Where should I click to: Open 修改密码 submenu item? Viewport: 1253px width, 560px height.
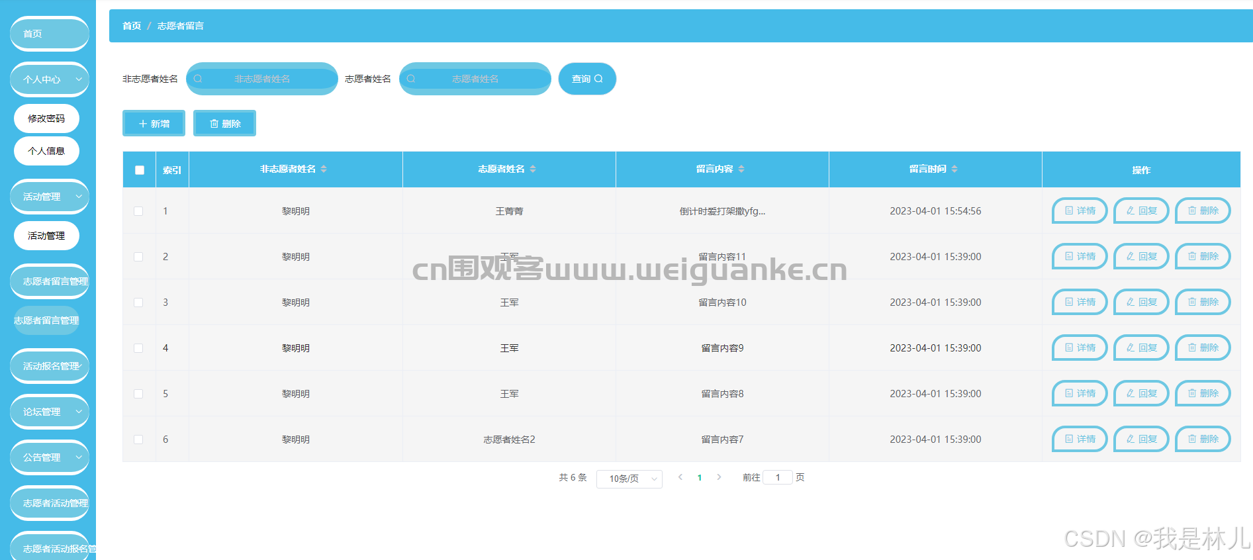click(46, 118)
